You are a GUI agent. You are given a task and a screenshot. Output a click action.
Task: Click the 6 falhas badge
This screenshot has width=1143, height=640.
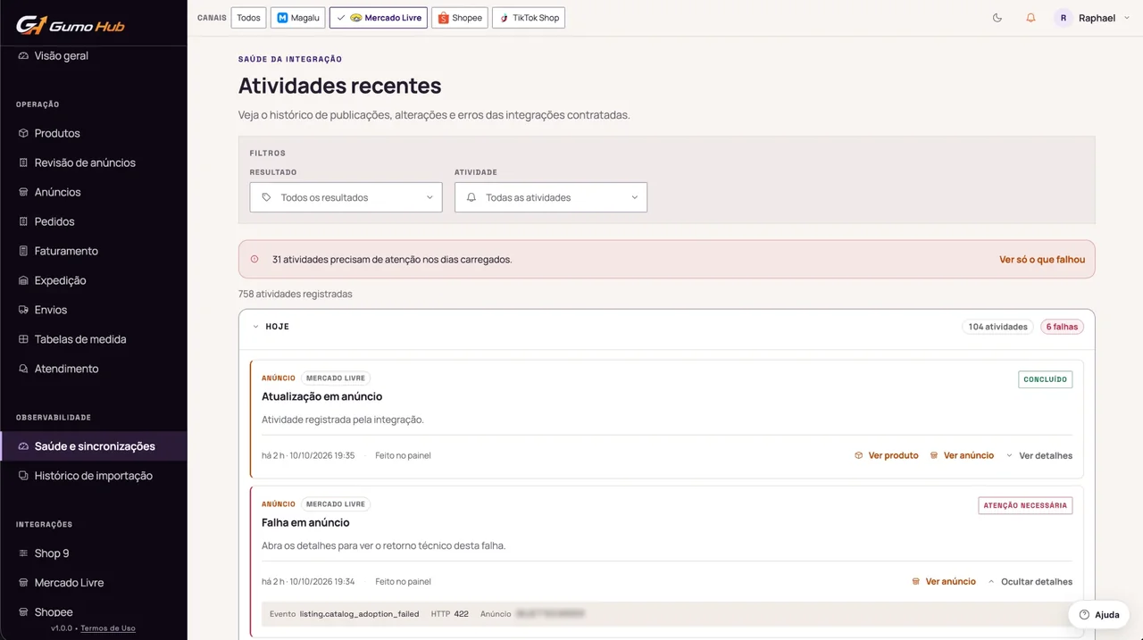(1062, 327)
